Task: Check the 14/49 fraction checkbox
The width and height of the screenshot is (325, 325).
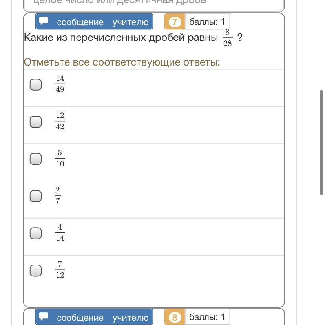Action: tap(36, 84)
